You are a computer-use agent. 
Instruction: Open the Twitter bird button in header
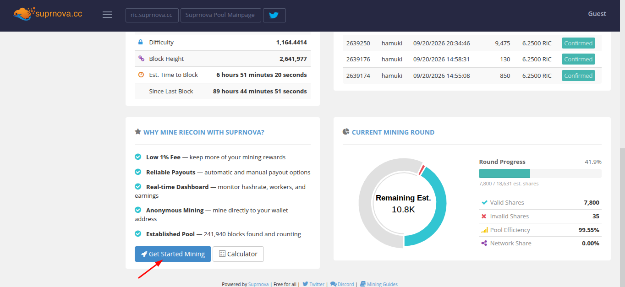point(274,15)
